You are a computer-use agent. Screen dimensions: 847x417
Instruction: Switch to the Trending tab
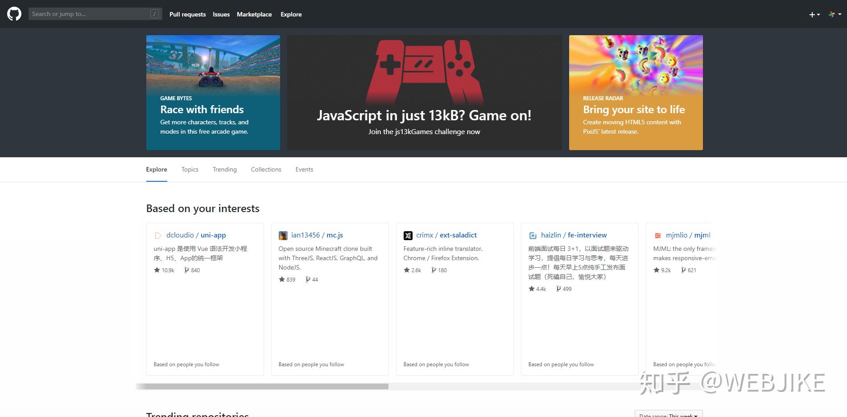tap(224, 169)
